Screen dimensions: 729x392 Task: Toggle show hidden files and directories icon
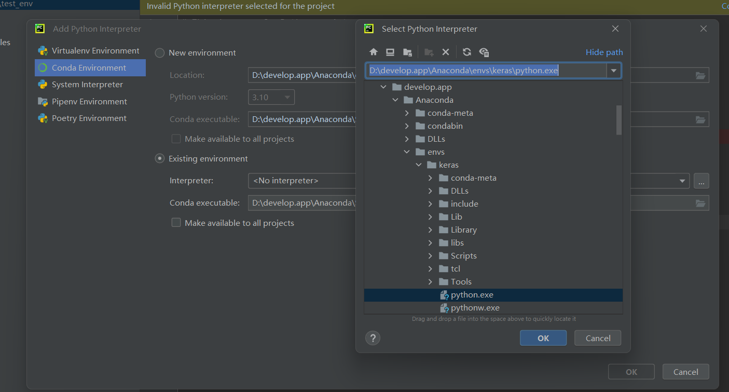click(484, 52)
